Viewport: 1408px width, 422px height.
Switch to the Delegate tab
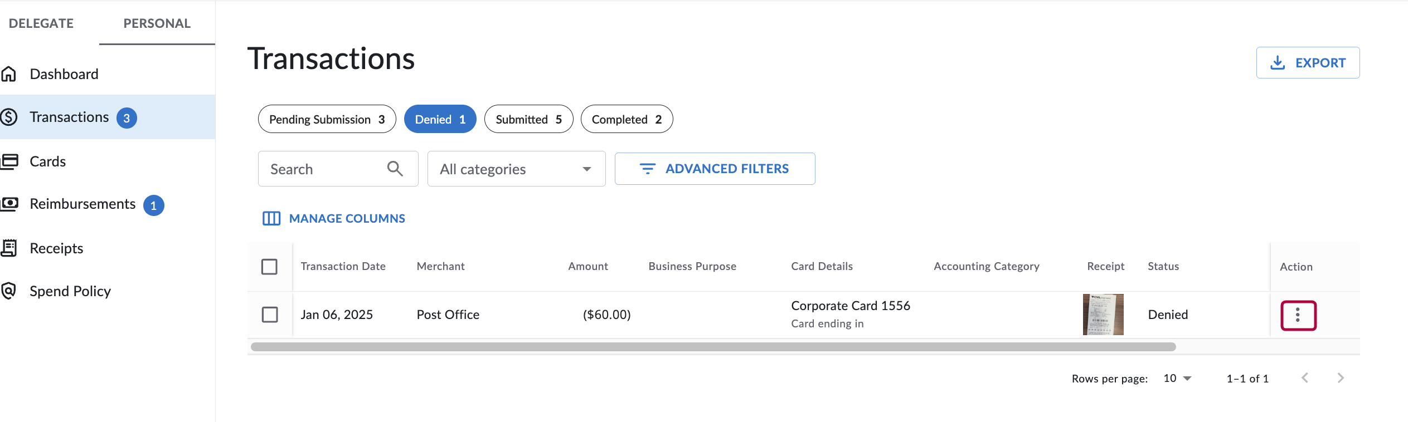coord(41,23)
